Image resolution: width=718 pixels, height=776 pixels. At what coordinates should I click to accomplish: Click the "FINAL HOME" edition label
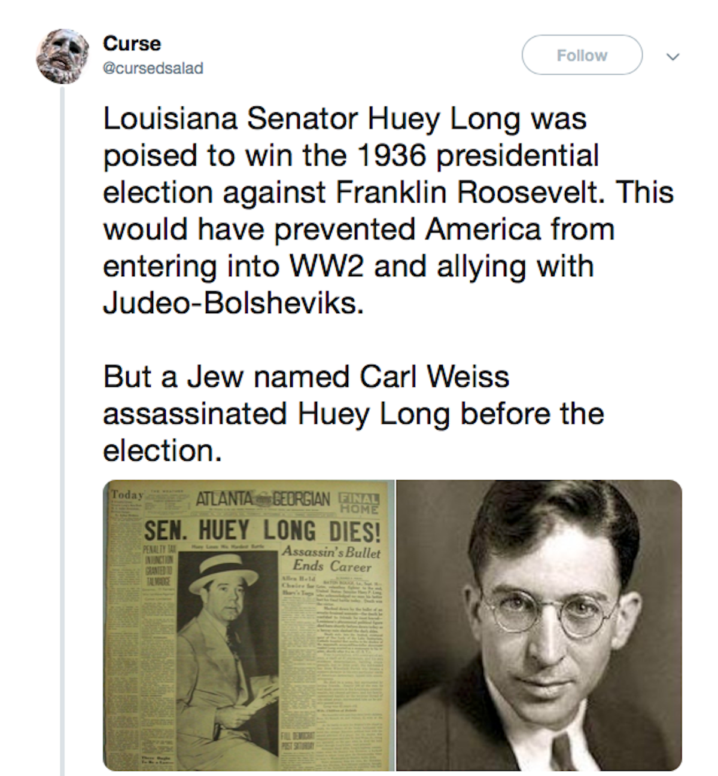(x=359, y=503)
